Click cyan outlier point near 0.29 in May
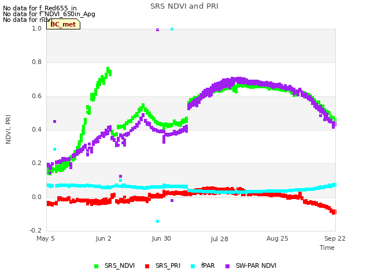Viewport: 370px width, 277px height. [54, 149]
